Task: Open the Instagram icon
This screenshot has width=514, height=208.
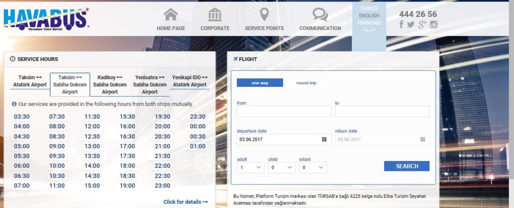Action: [434, 25]
